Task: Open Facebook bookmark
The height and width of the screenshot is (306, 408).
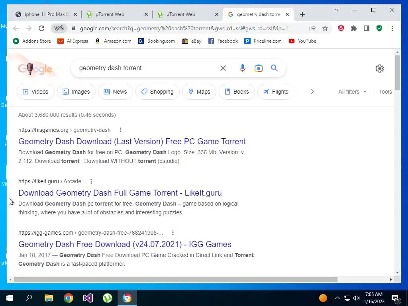Action: [223, 41]
